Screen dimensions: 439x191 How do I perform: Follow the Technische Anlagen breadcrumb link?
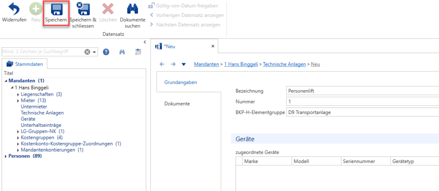tap(284, 64)
